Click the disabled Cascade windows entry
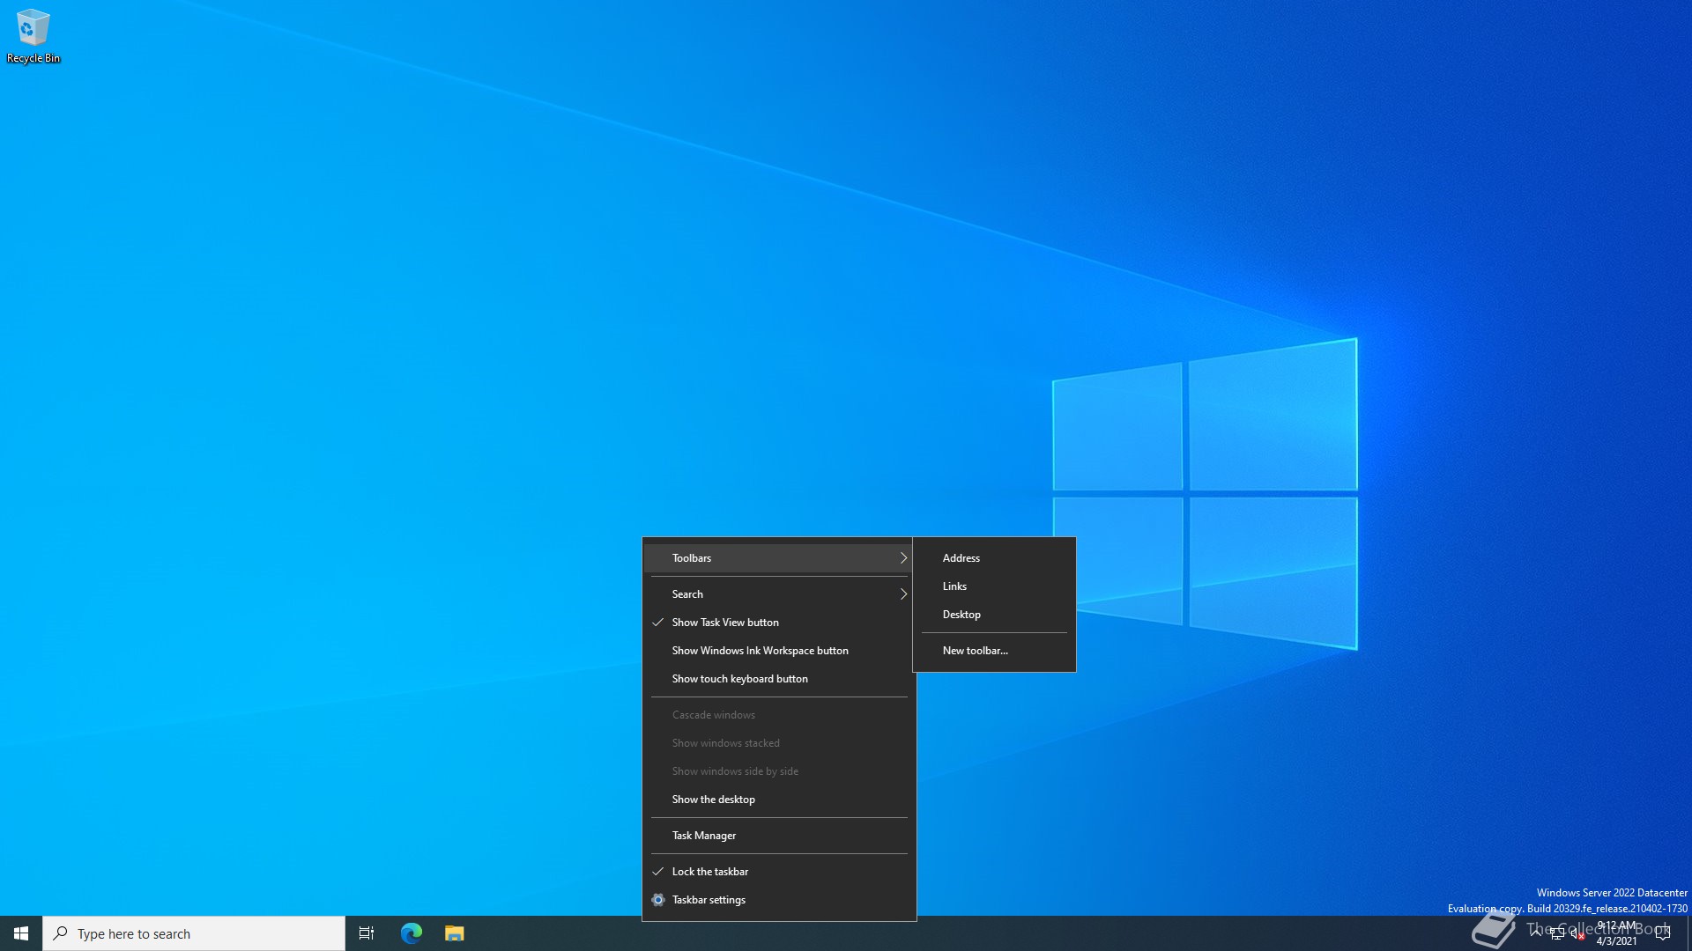Viewport: 1692px width, 951px height. point(779,715)
